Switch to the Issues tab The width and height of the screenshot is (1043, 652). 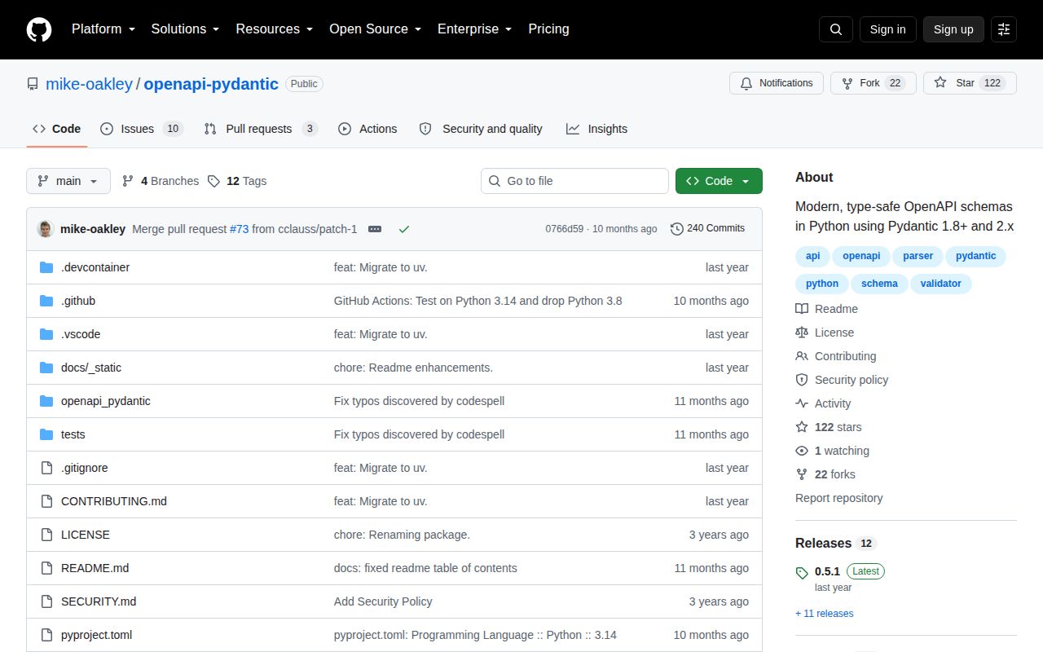pyautogui.click(x=142, y=129)
